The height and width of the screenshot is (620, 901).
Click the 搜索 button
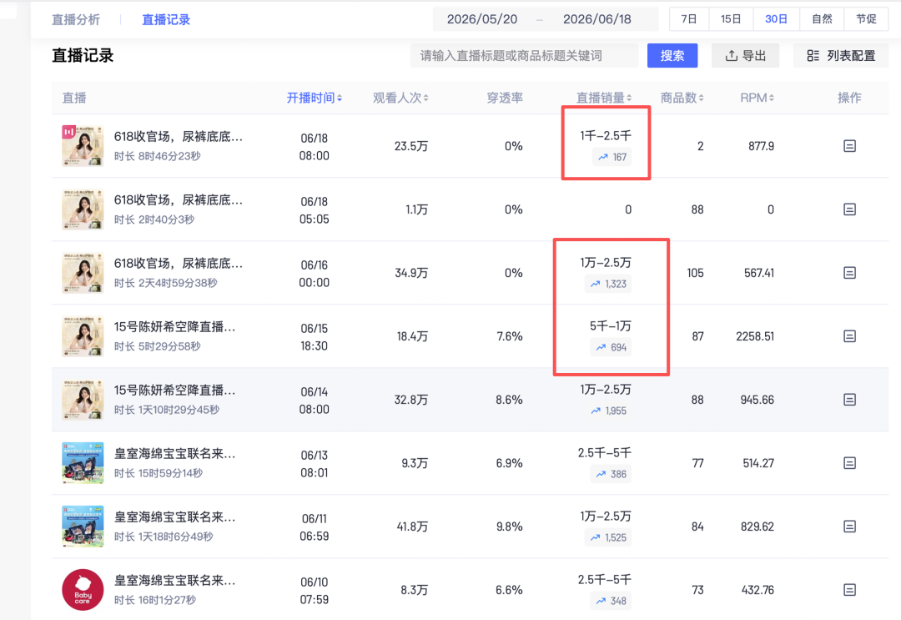(x=672, y=56)
